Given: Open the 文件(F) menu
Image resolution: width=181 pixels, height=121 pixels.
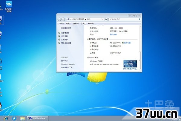Looking at the screenshot, I should point(61,24).
